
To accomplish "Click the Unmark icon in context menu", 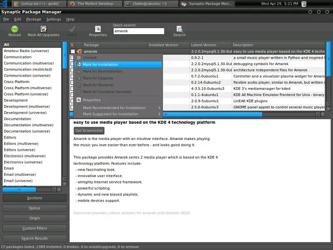I will click(x=79, y=57).
